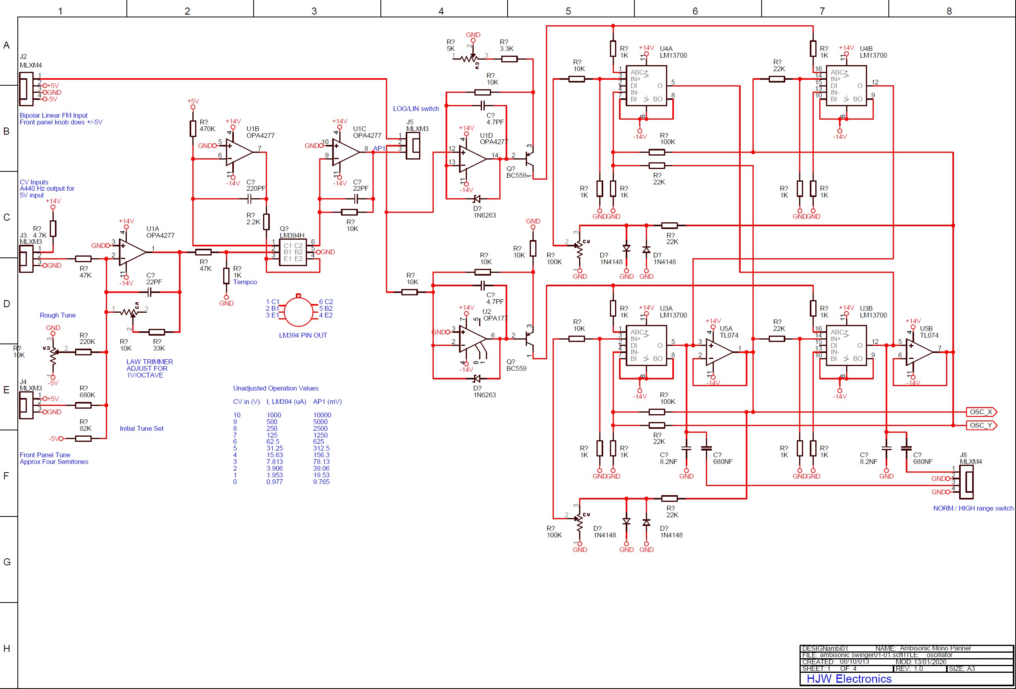This screenshot has height=689, width=1016.
Task: Click column header number 5
Action: (x=568, y=11)
